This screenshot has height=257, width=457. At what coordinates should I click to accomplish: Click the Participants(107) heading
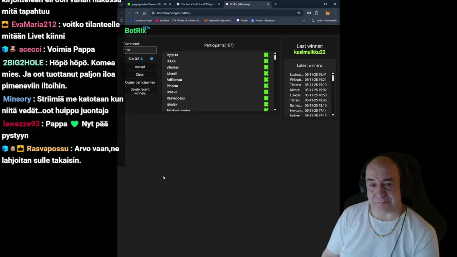pyautogui.click(x=219, y=45)
